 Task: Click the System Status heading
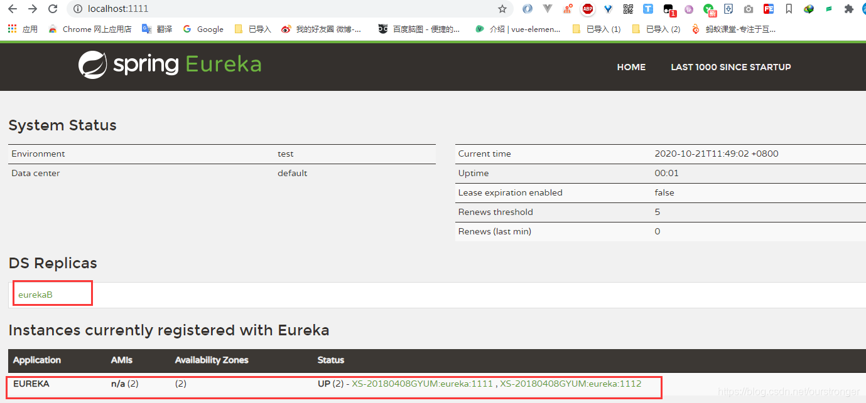(63, 125)
